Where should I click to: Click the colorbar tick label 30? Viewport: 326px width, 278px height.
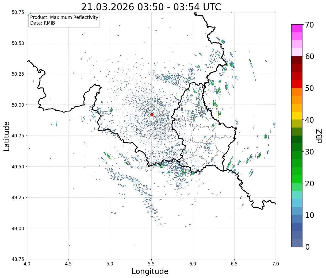(x=309, y=152)
